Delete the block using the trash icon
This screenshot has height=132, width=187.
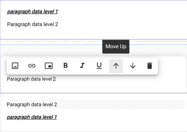150,66
